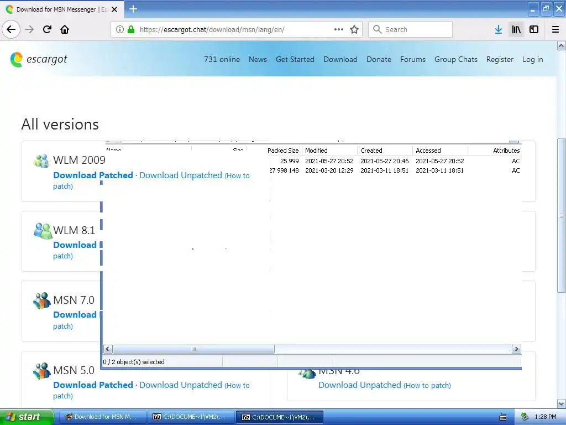The width and height of the screenshot is (566, 425).
Task: Open the Download navigation item
Action: pyautogui.click(x=340, y=59)
